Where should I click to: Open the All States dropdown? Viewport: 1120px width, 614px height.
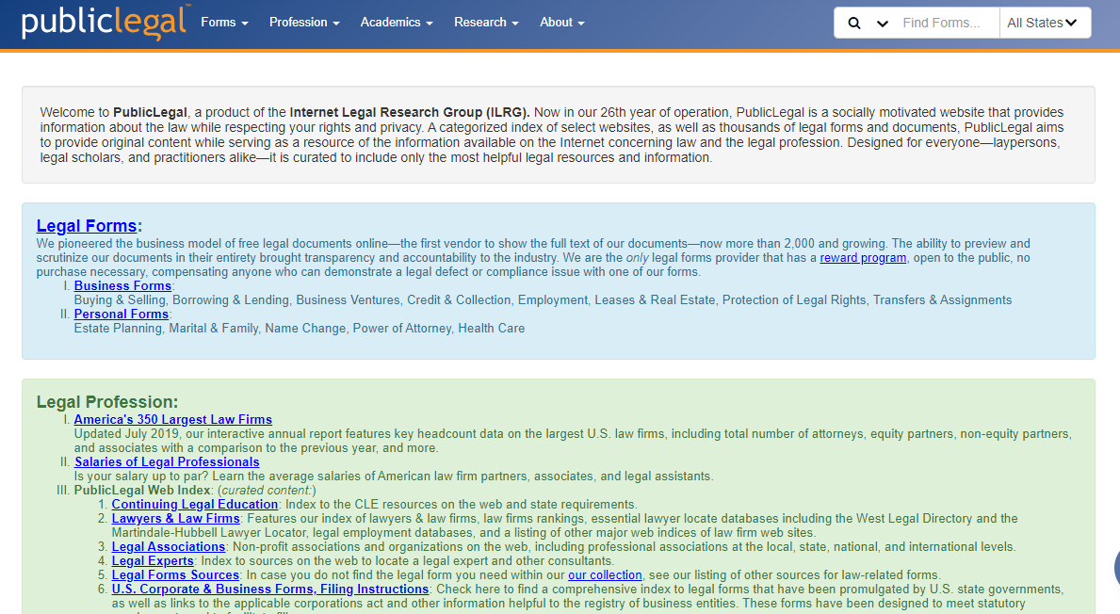click(x=1042, y=23)
